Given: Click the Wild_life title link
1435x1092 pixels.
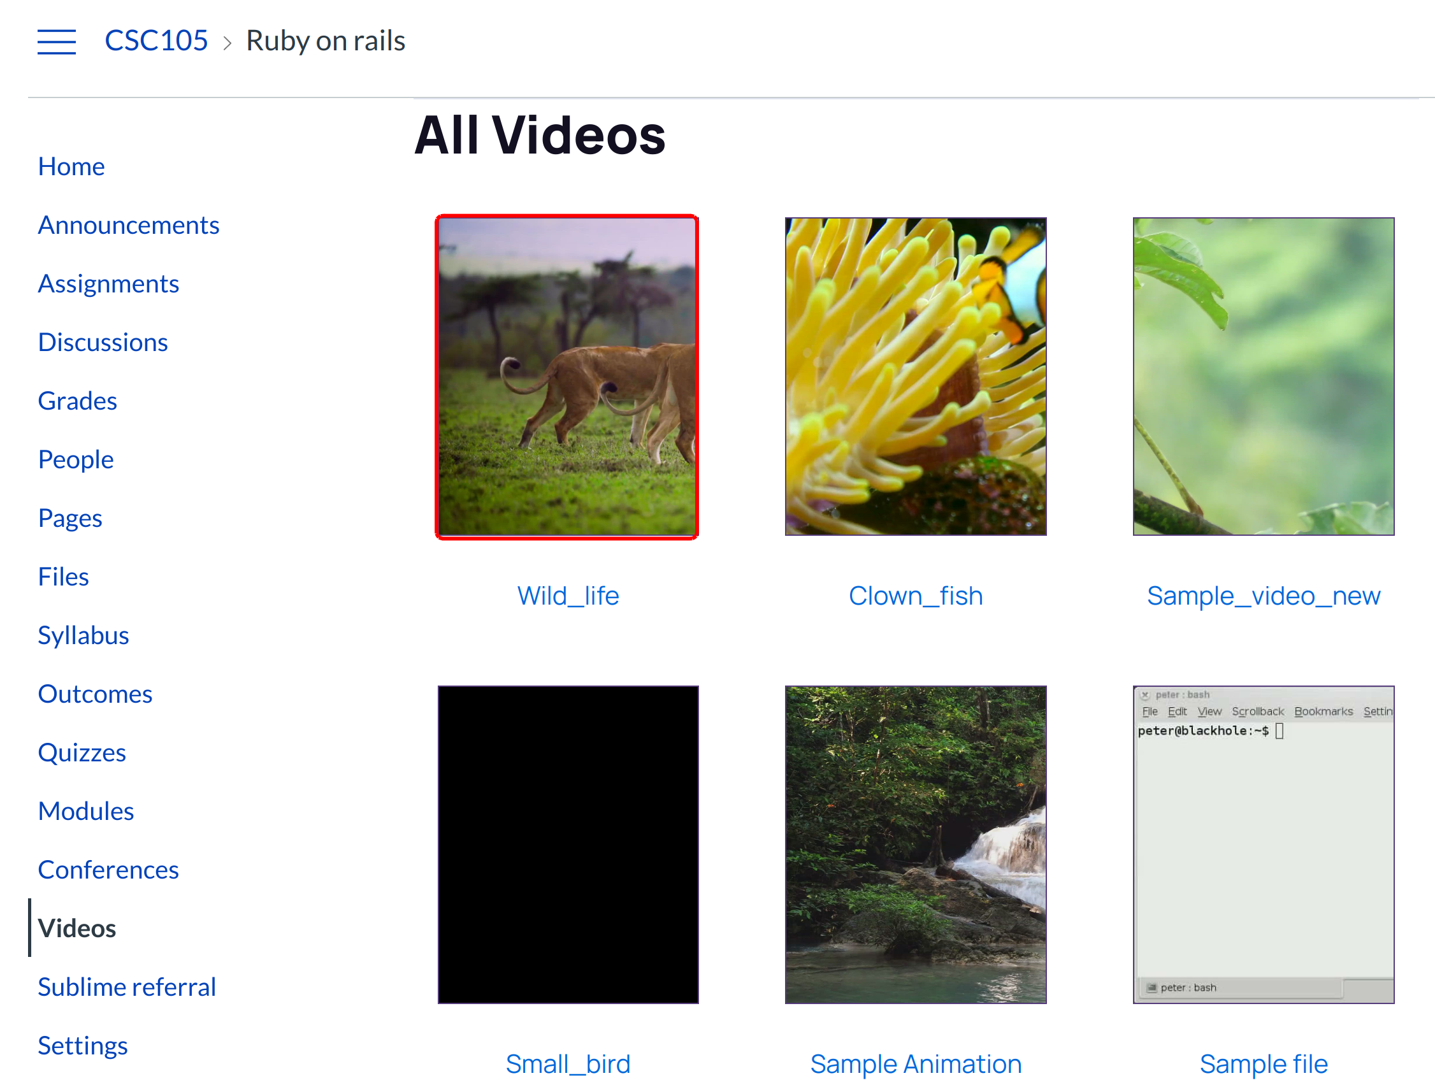Looking at the screenshot, I should [x=568, y=596].
